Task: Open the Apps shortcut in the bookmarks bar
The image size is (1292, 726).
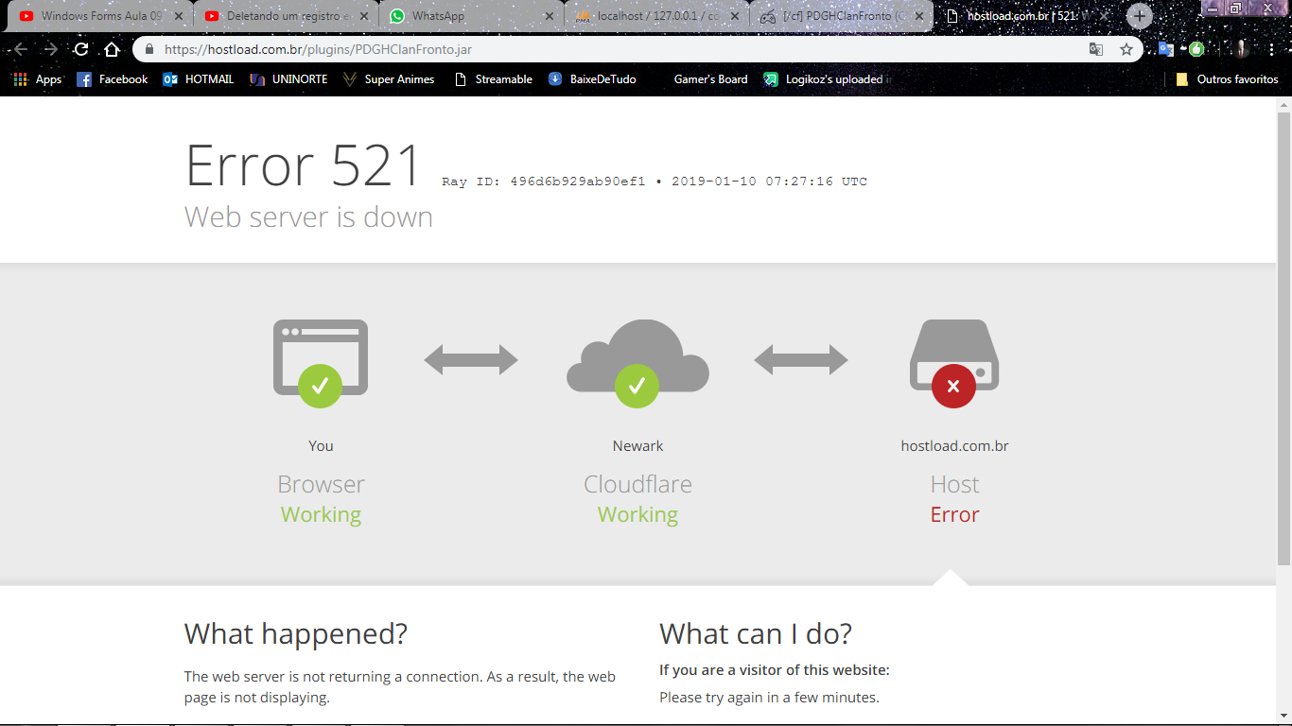Action: (38, 79)
